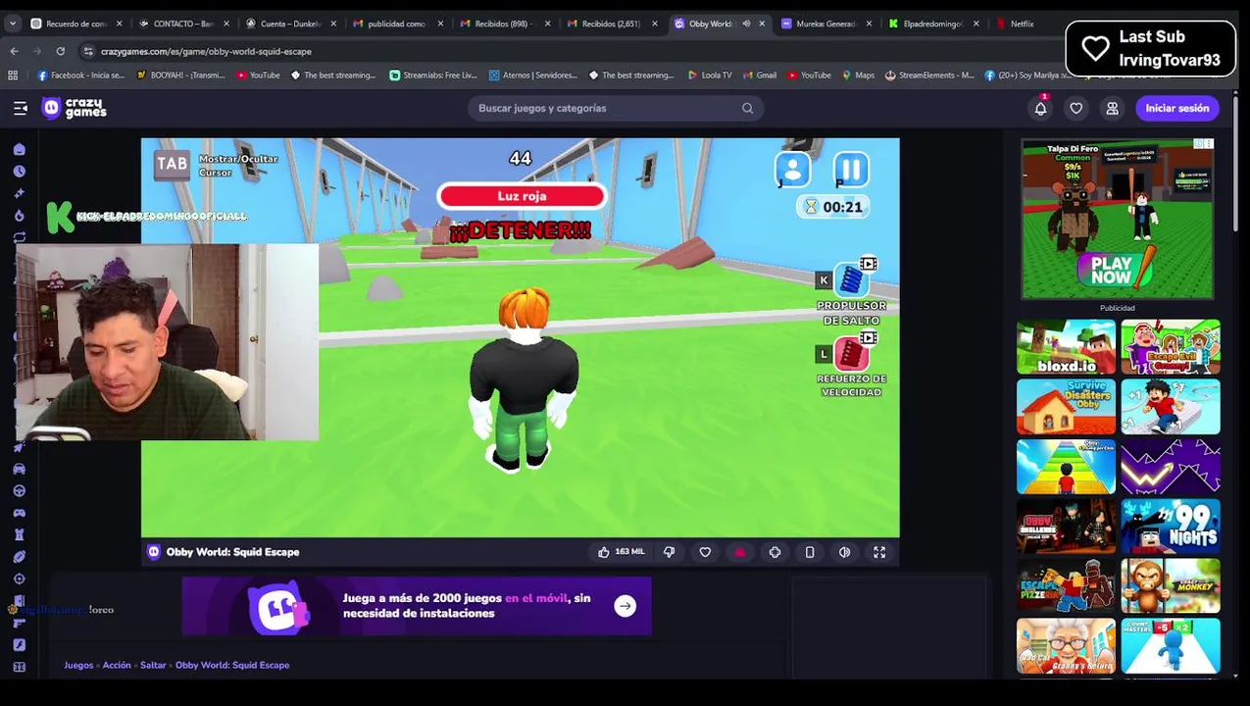The height and width of the screenshot is (706, 1250).
Task: Open notifications bell icon
Action: 1040,108
